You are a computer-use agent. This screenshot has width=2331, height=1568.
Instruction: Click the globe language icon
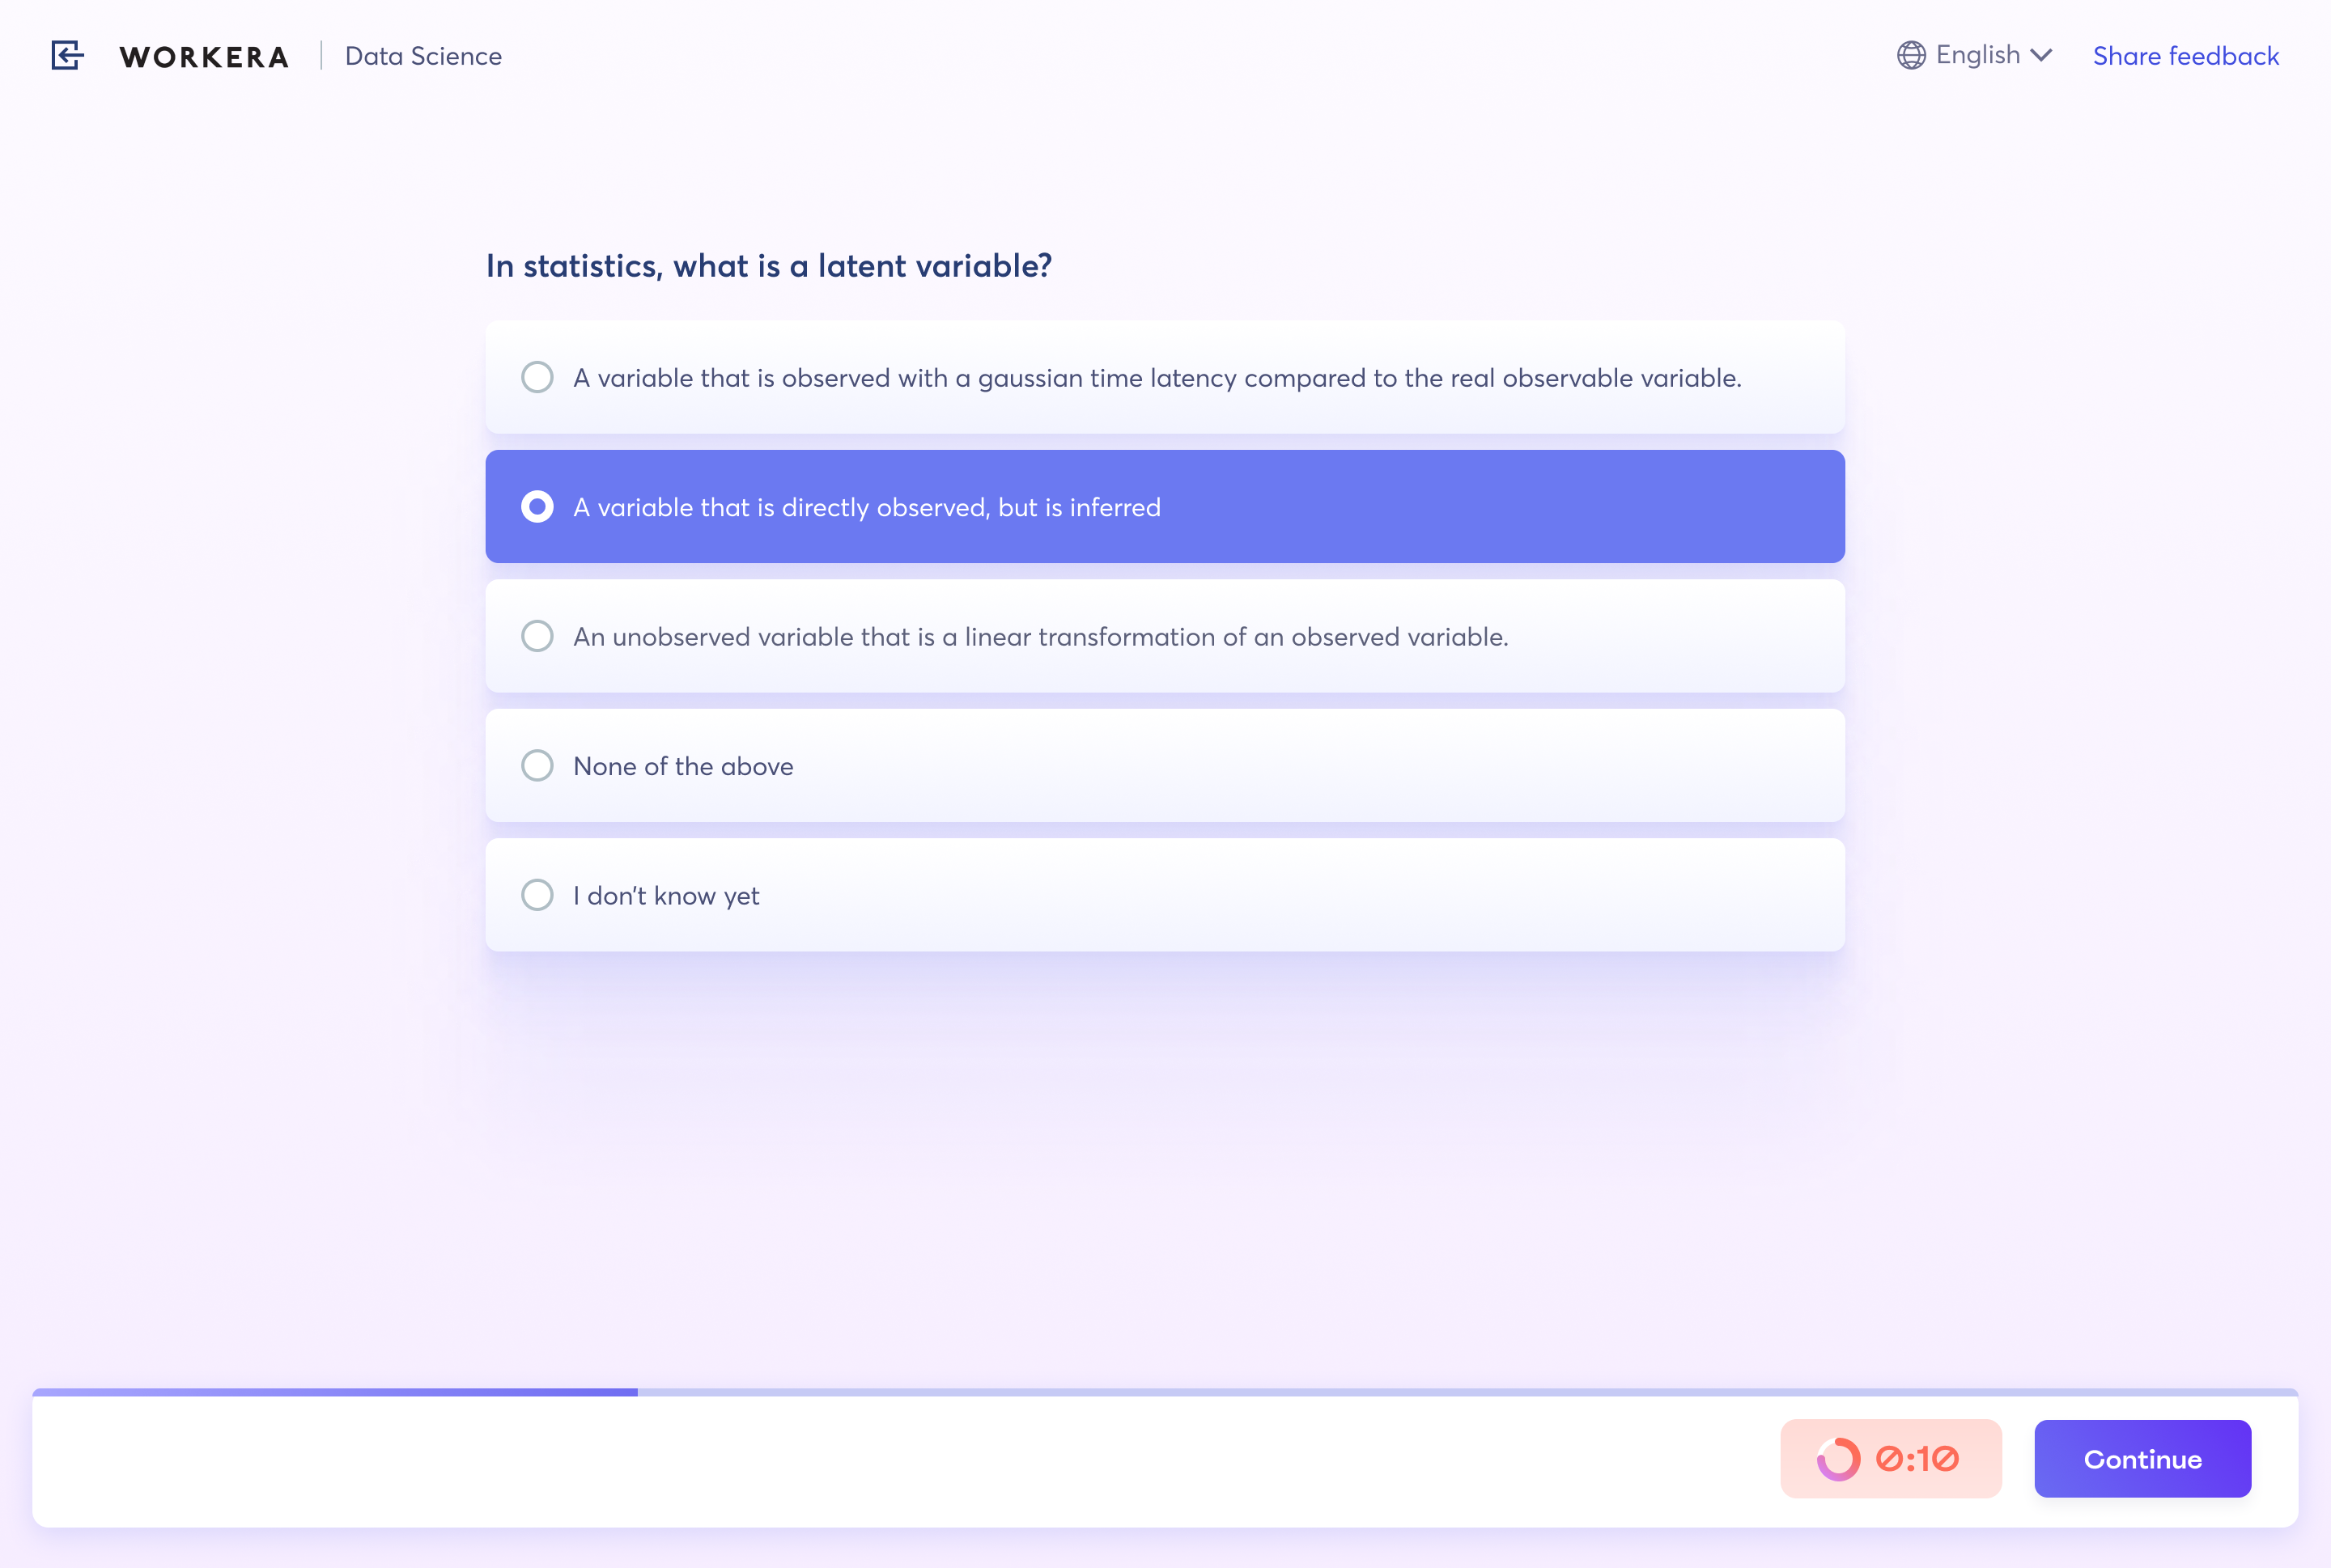(1911, 55)
